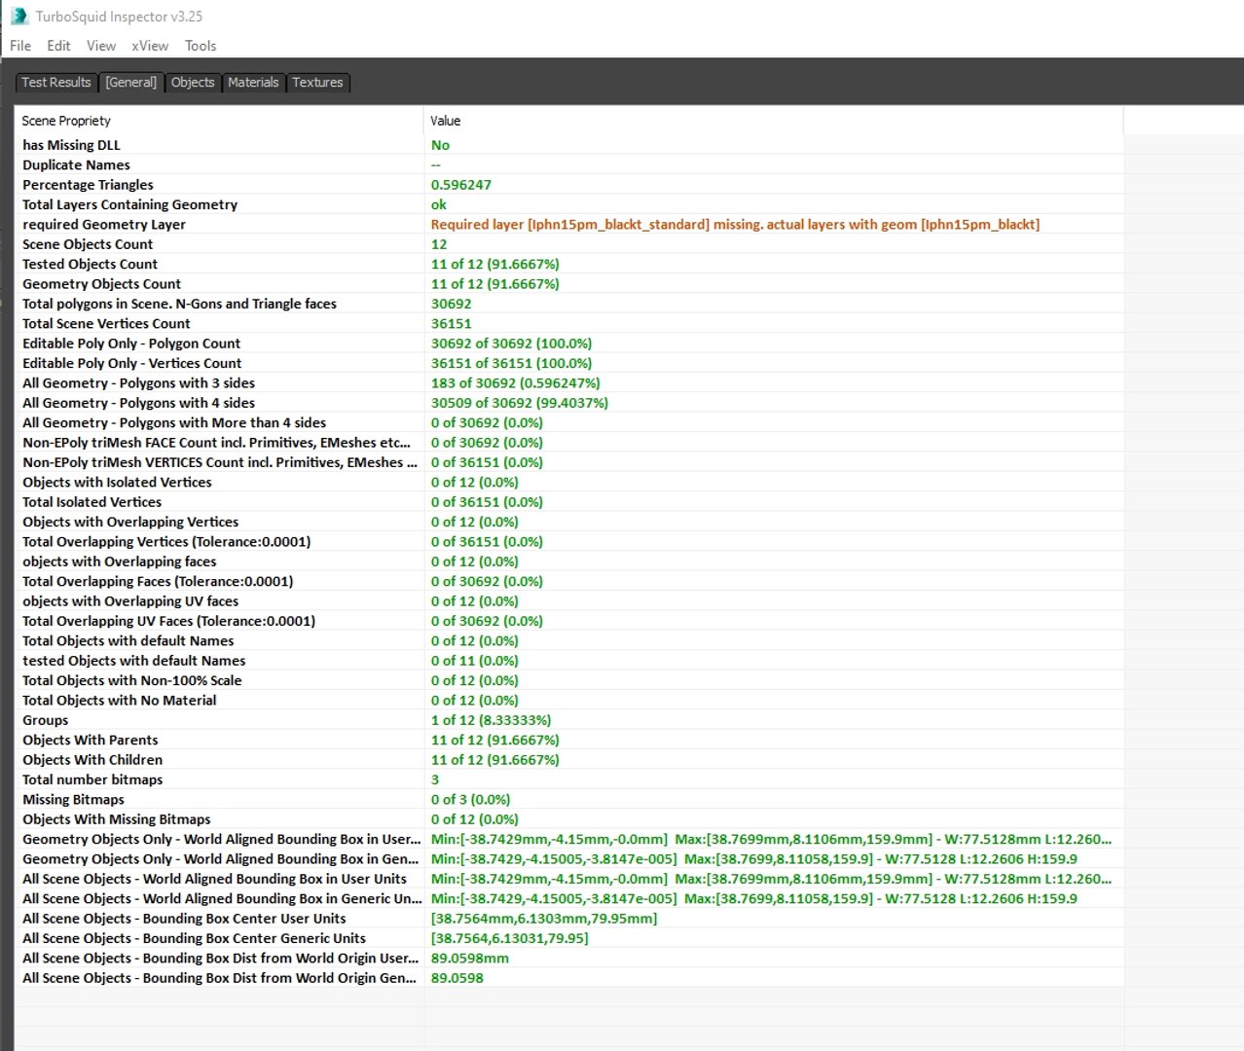Select Bounding Box Center User Units row
Image resolution: width=1244 pixels, height=1051 pixels.
point(569,920)
